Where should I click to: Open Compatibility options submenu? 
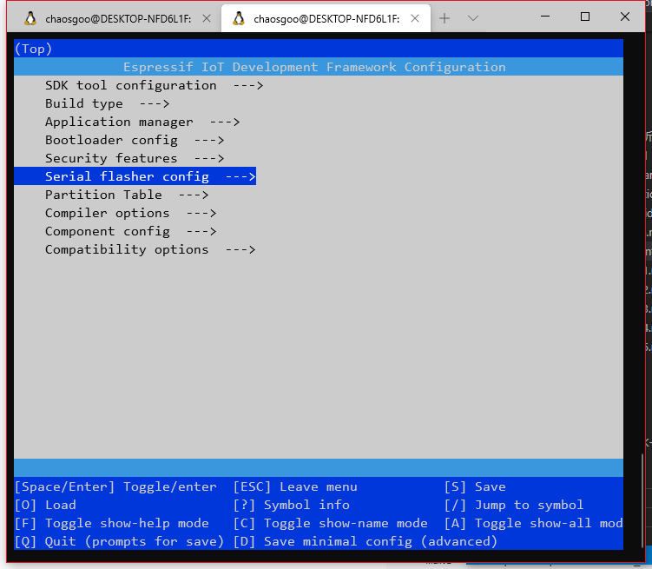pos(150,249)
